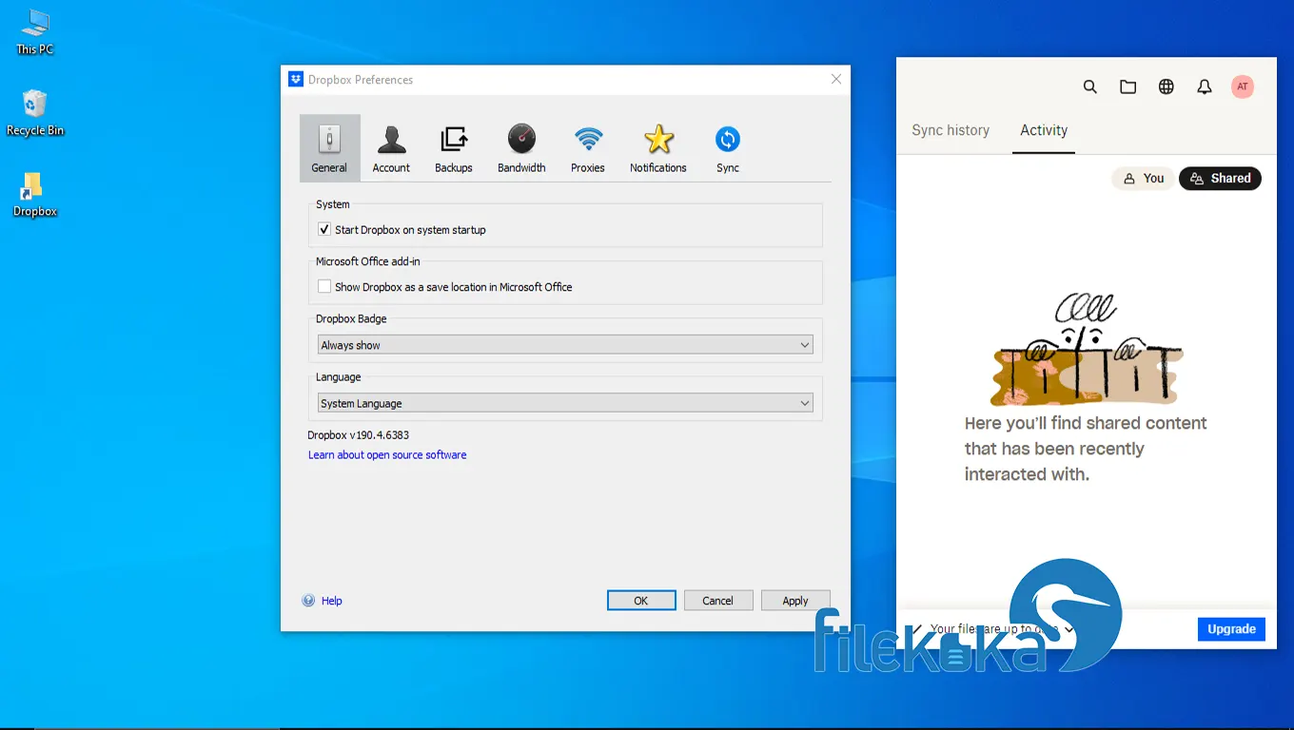
Task: Open the Notifications preferences tab
Action: (x=657, y=148)
